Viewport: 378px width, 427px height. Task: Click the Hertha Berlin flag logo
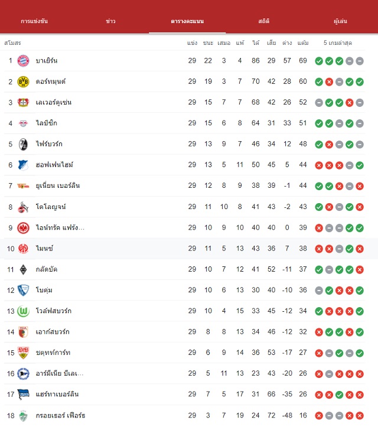pyautogui.click(x=23, y=395)
